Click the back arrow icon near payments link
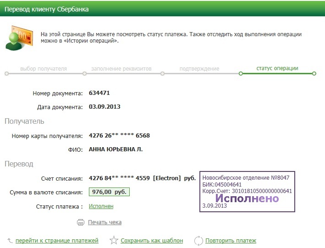 tap(10, 240)
